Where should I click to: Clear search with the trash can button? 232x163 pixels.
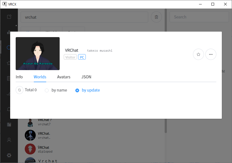tap(156, 17)
